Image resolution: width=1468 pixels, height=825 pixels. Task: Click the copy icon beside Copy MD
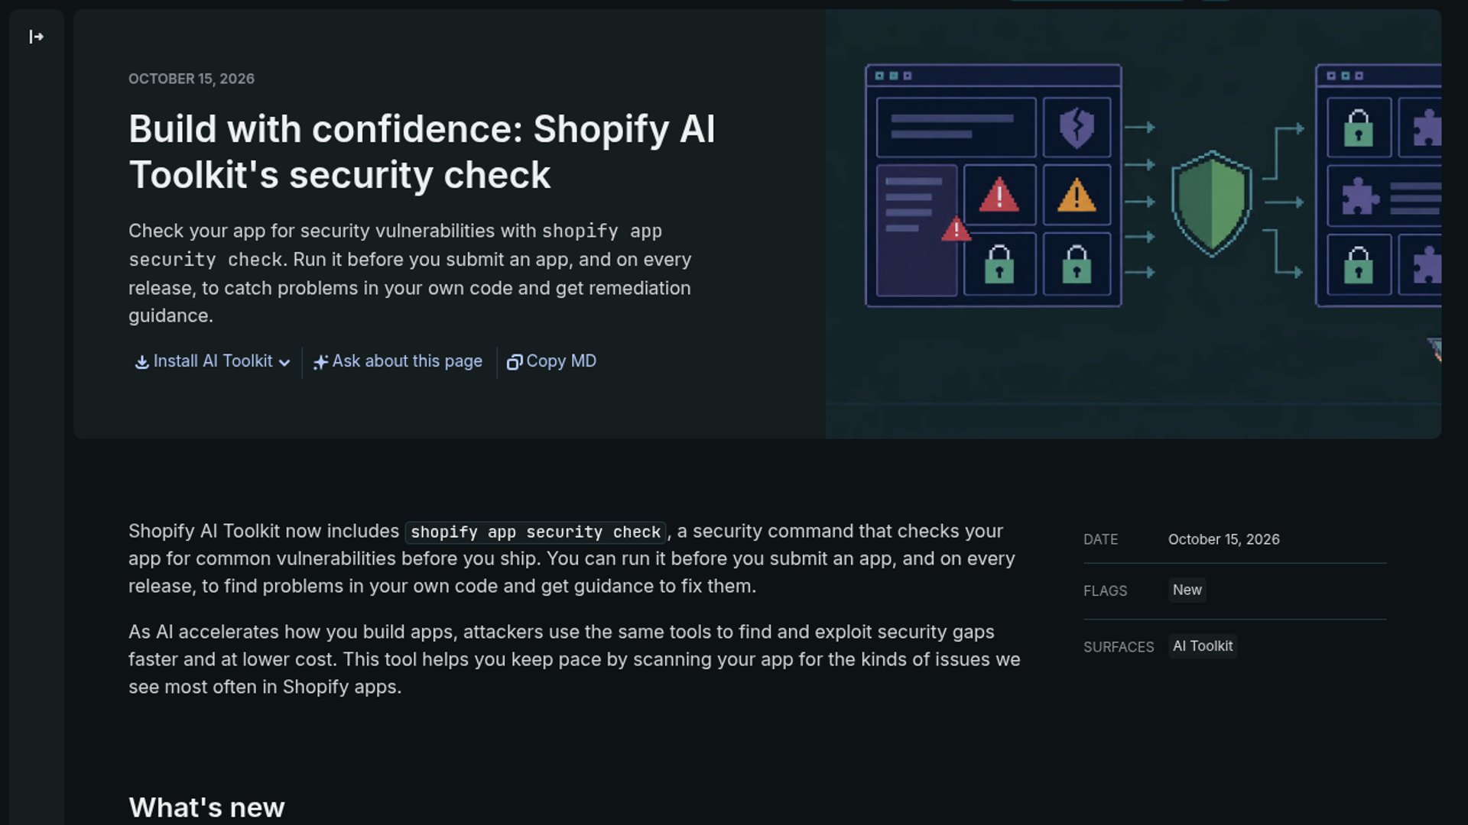[515, 362]
